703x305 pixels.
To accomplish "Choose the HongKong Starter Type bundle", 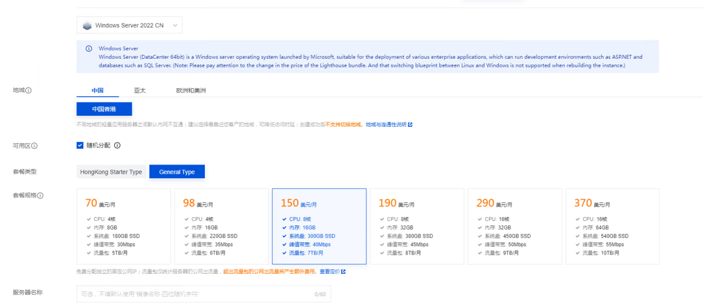I will tap(111, 172).
